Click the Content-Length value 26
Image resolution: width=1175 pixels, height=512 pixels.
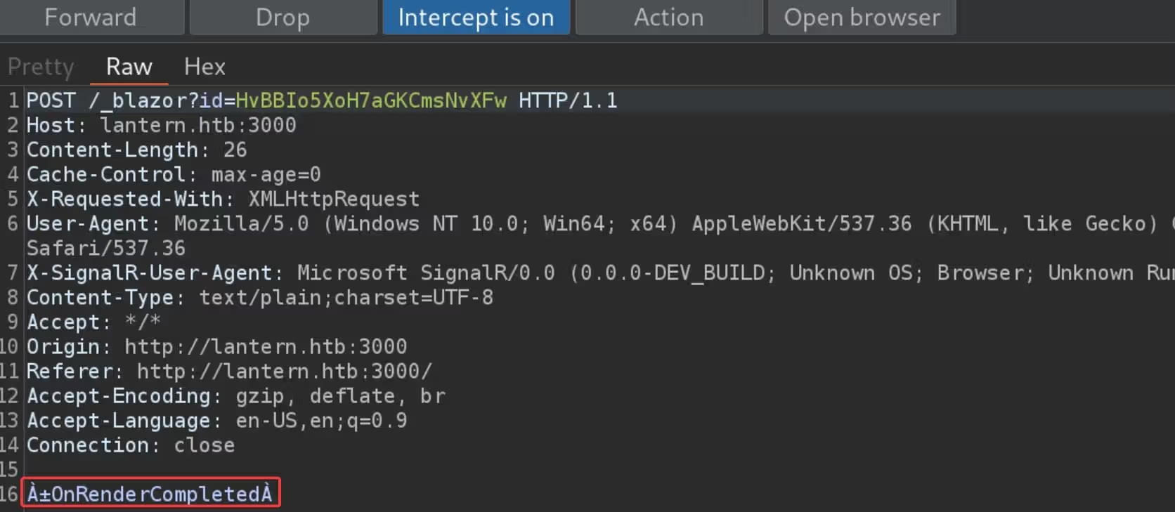[x=235, y=150]
